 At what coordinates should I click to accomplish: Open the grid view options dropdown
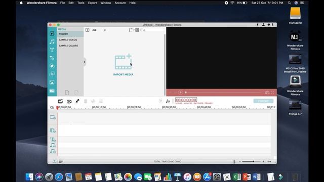coord(138,30)
